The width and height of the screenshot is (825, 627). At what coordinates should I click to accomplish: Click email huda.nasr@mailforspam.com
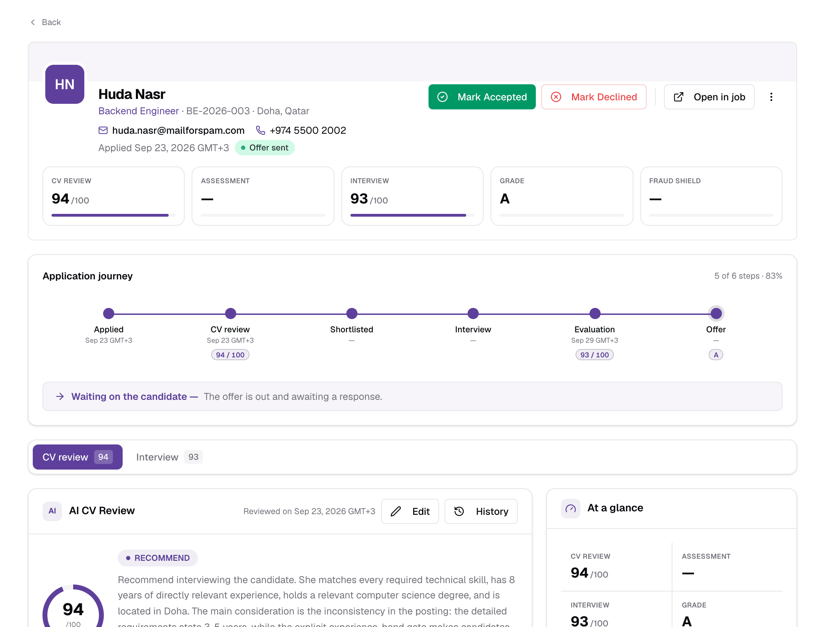(x=178, y=130)
